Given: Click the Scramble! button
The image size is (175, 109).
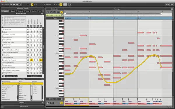Looking at the screenshot, I should click(34, 76).
